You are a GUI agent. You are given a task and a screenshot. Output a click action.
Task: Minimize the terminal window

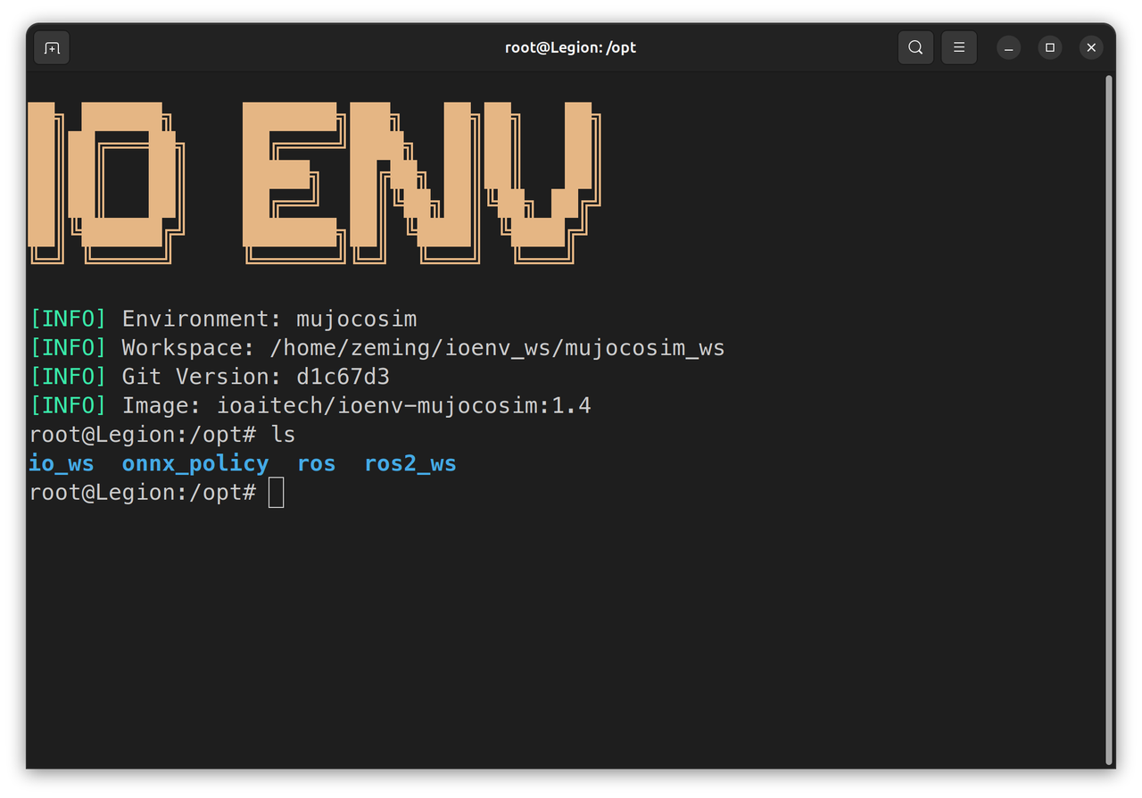[1008, 47]
